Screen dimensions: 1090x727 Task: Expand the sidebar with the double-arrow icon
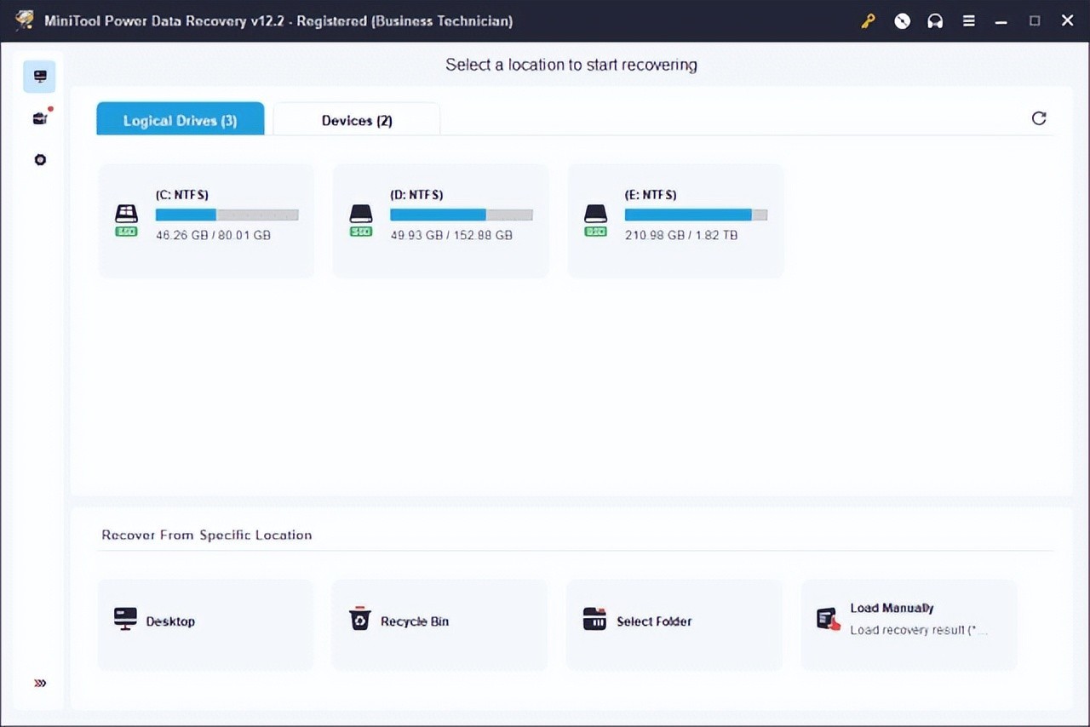(x=40, y=683)
